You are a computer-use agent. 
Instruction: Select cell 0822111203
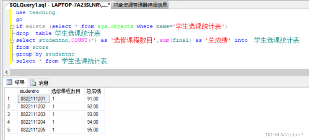(33, 114)
